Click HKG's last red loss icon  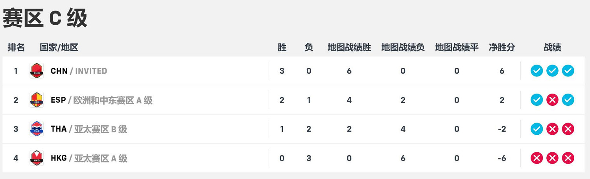(x=568, y=158)
